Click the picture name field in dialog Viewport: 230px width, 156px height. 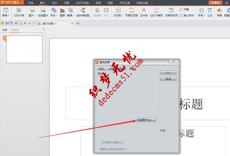pyautogui.click(x=127, y=114)
